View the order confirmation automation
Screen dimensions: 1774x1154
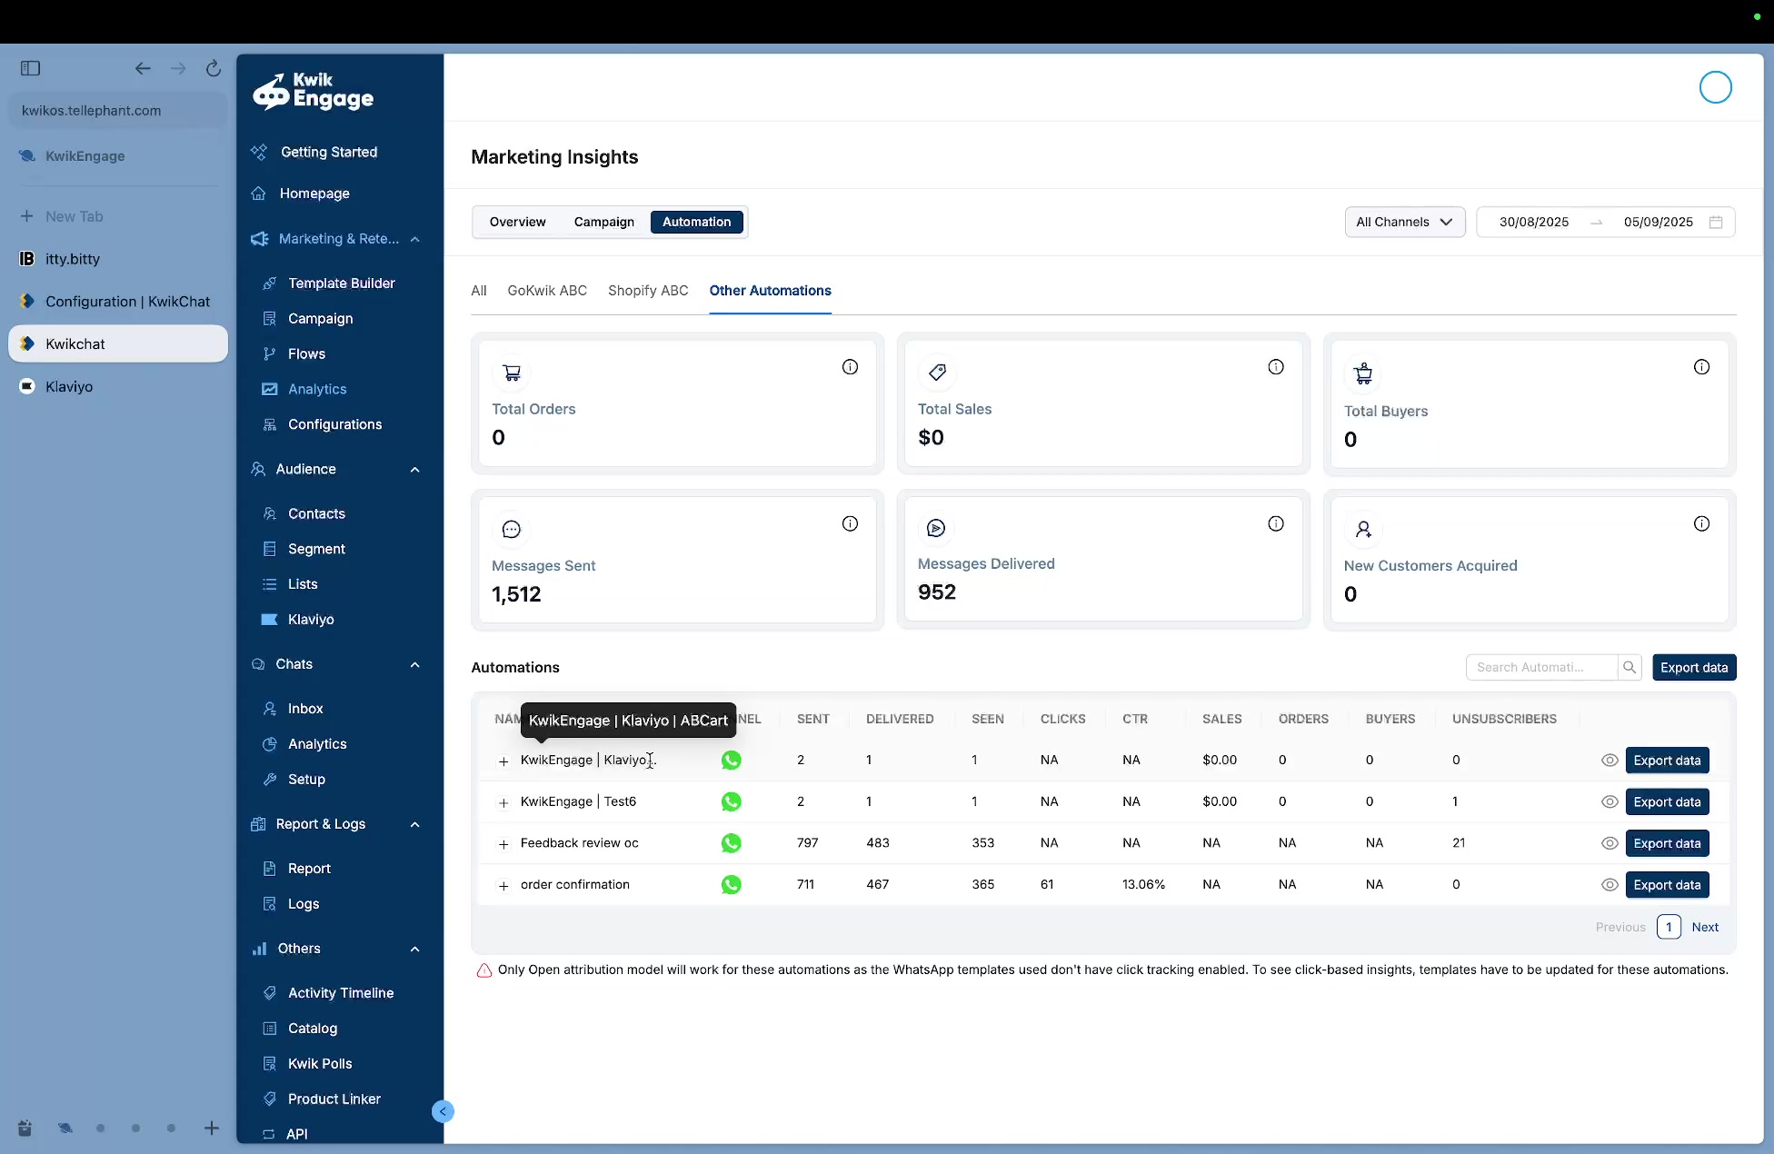point(1609,885)
